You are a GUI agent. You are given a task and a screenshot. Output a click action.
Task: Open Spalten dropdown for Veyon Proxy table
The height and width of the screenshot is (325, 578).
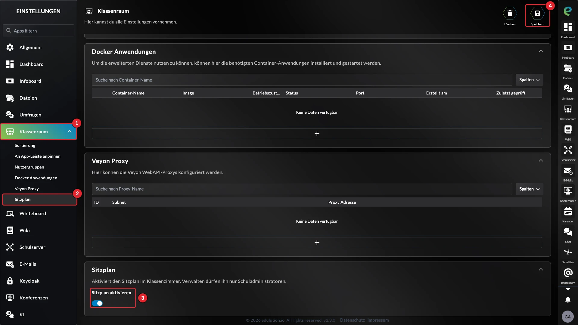point(530,189)
